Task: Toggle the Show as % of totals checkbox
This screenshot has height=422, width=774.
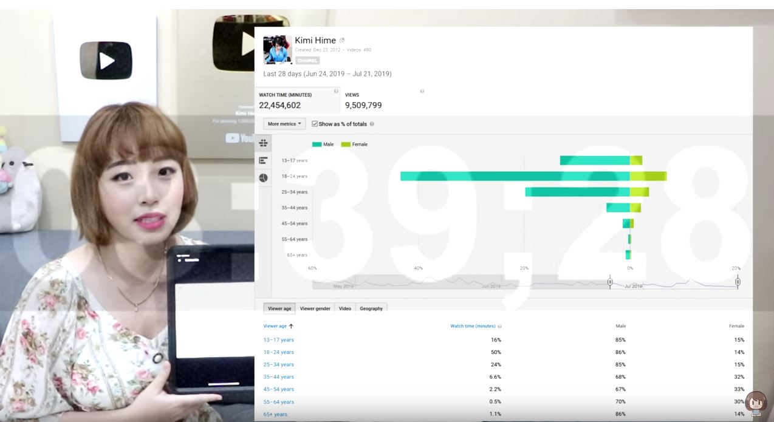Action: 315,124
